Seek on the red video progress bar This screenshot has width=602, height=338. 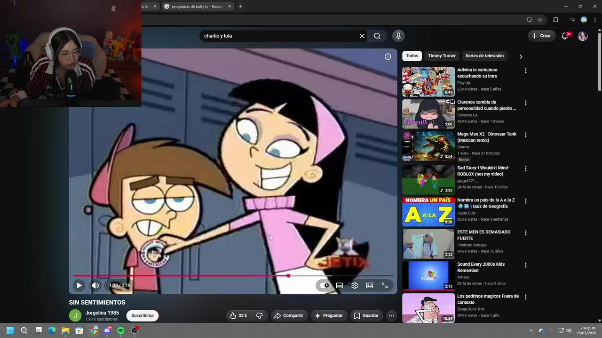233,276
